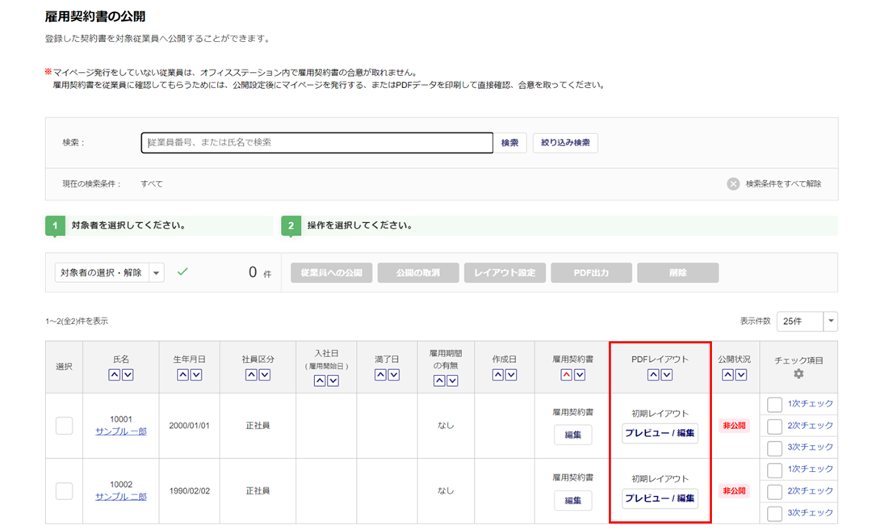Click プレビュー / 編集 for employee 10002

point(660,498)
